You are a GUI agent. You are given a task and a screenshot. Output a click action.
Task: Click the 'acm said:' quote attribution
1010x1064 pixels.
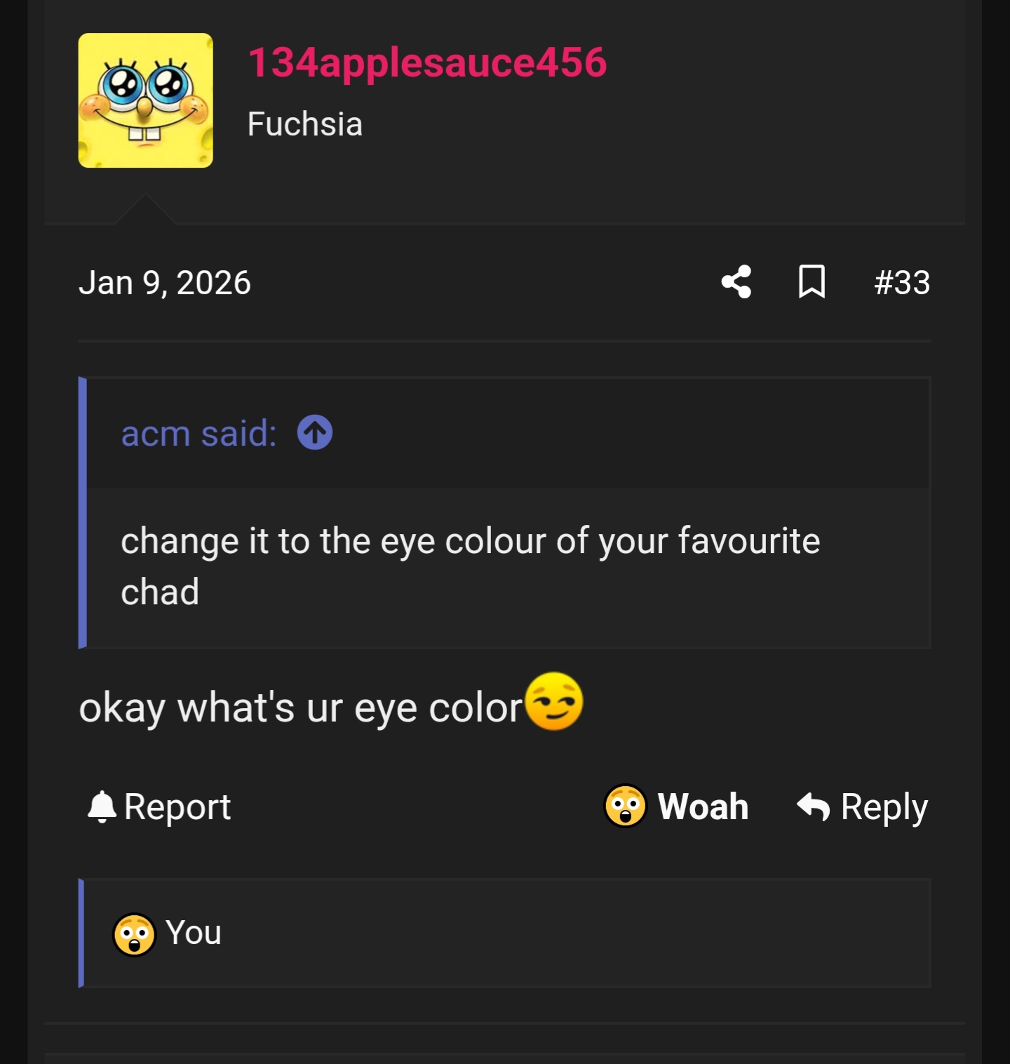click(x=198, y=433)
